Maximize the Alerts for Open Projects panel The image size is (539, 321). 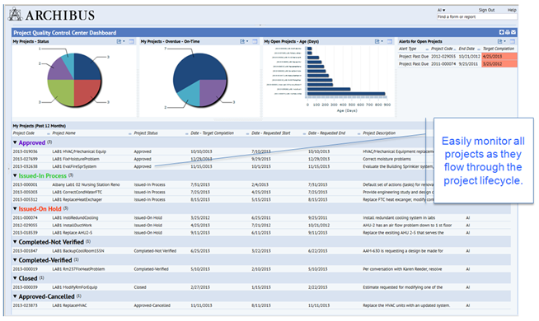[x=512, y=41]
